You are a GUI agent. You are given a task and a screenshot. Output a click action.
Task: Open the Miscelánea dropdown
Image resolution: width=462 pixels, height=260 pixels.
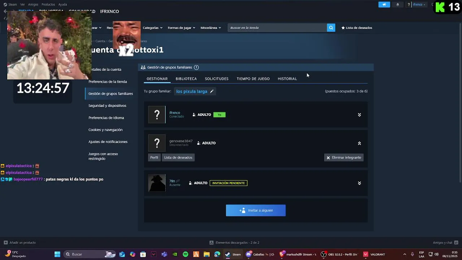point(211,28)
